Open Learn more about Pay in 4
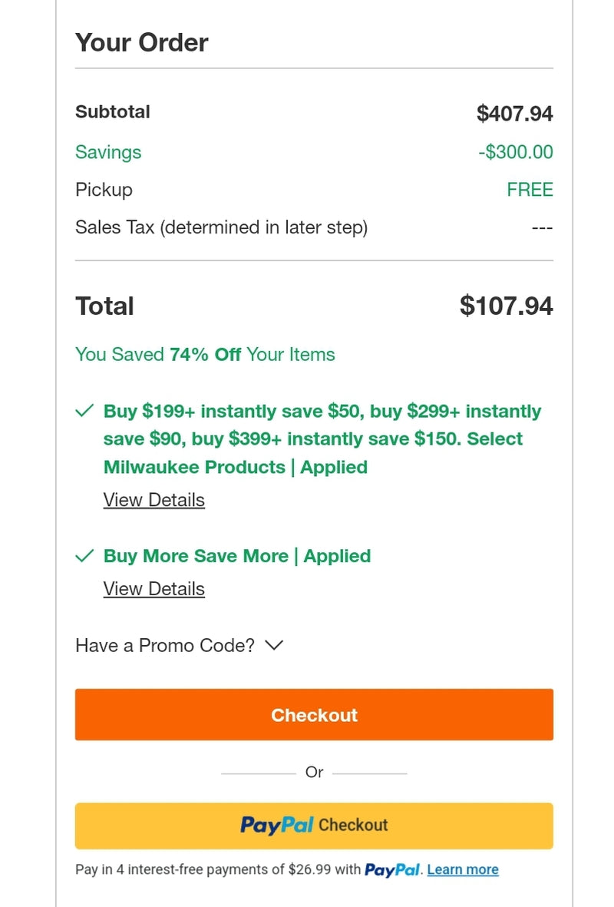Viewport: 614px width, 907px height. pos(463,869)
